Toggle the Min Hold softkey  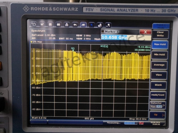(x=159, y=55)
